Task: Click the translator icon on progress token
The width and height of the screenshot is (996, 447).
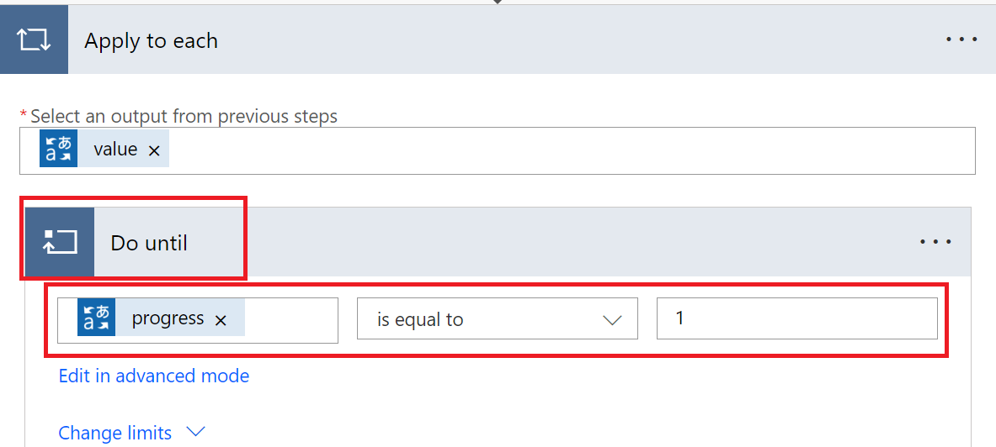Action: click(96, 319)
